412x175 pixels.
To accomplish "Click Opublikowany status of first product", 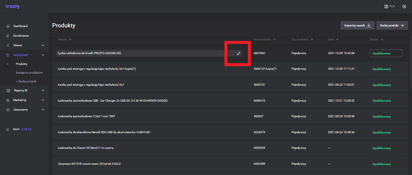I will tap(386, 53).
